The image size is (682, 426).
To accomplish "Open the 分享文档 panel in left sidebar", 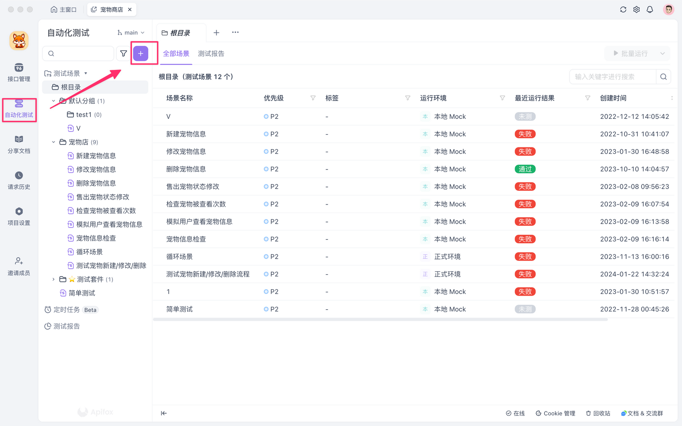I will (19, 144).
